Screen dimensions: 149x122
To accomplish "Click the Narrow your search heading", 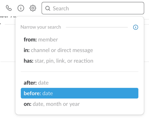I will click(x=41, y=27).
